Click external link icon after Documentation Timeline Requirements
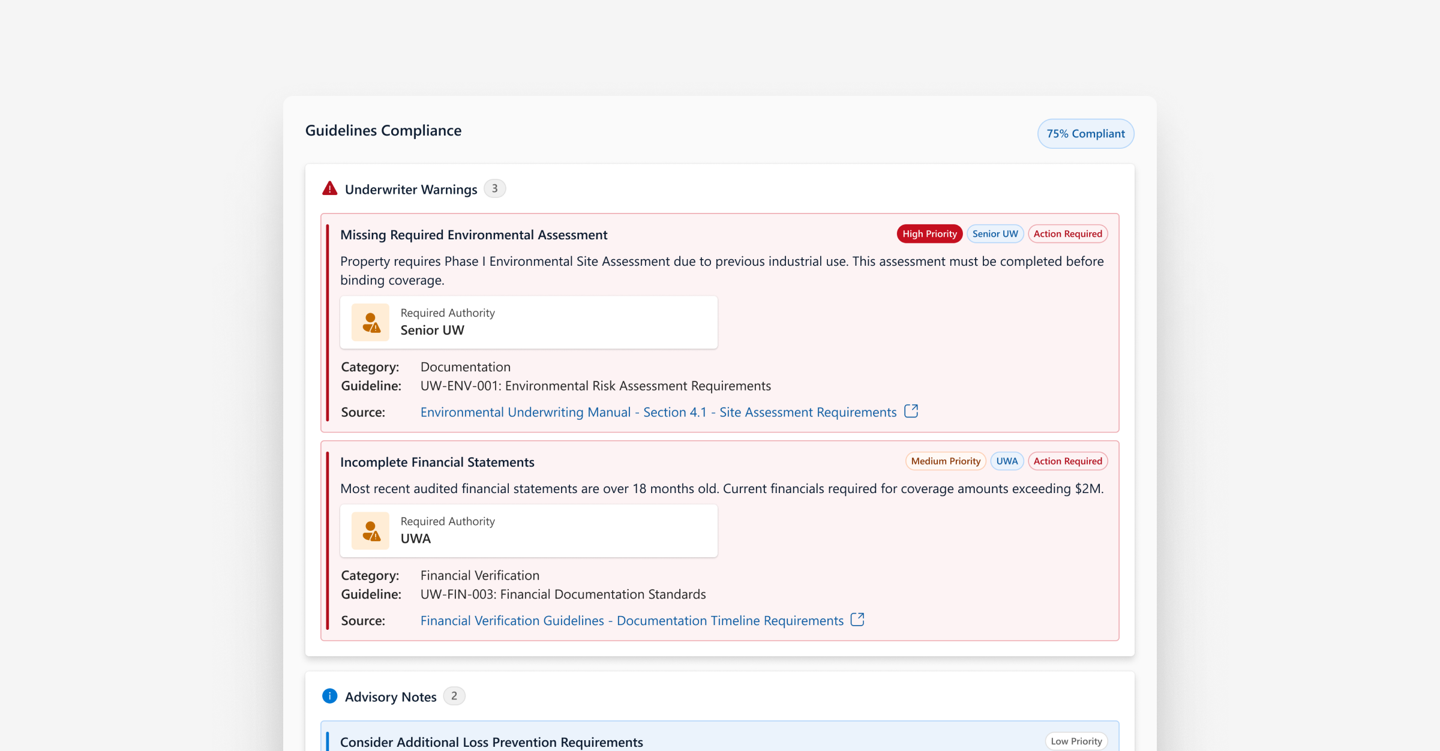 click(857, 620)
